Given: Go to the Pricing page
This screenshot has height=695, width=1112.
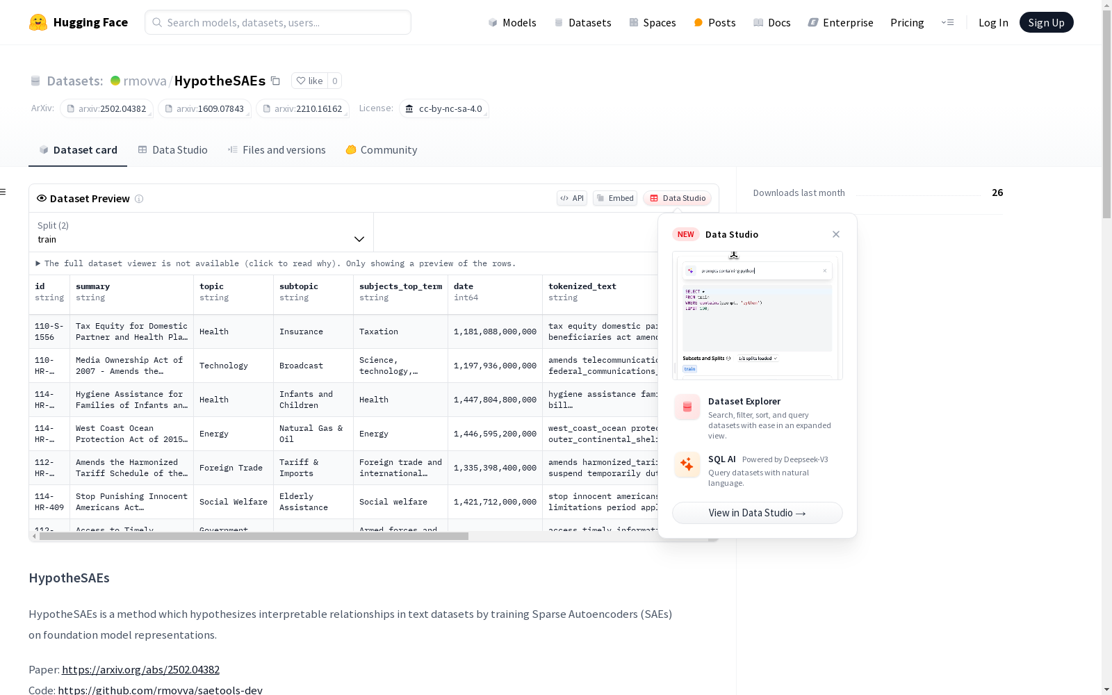Looking at the screenshot, I should (x=907, y=22).
